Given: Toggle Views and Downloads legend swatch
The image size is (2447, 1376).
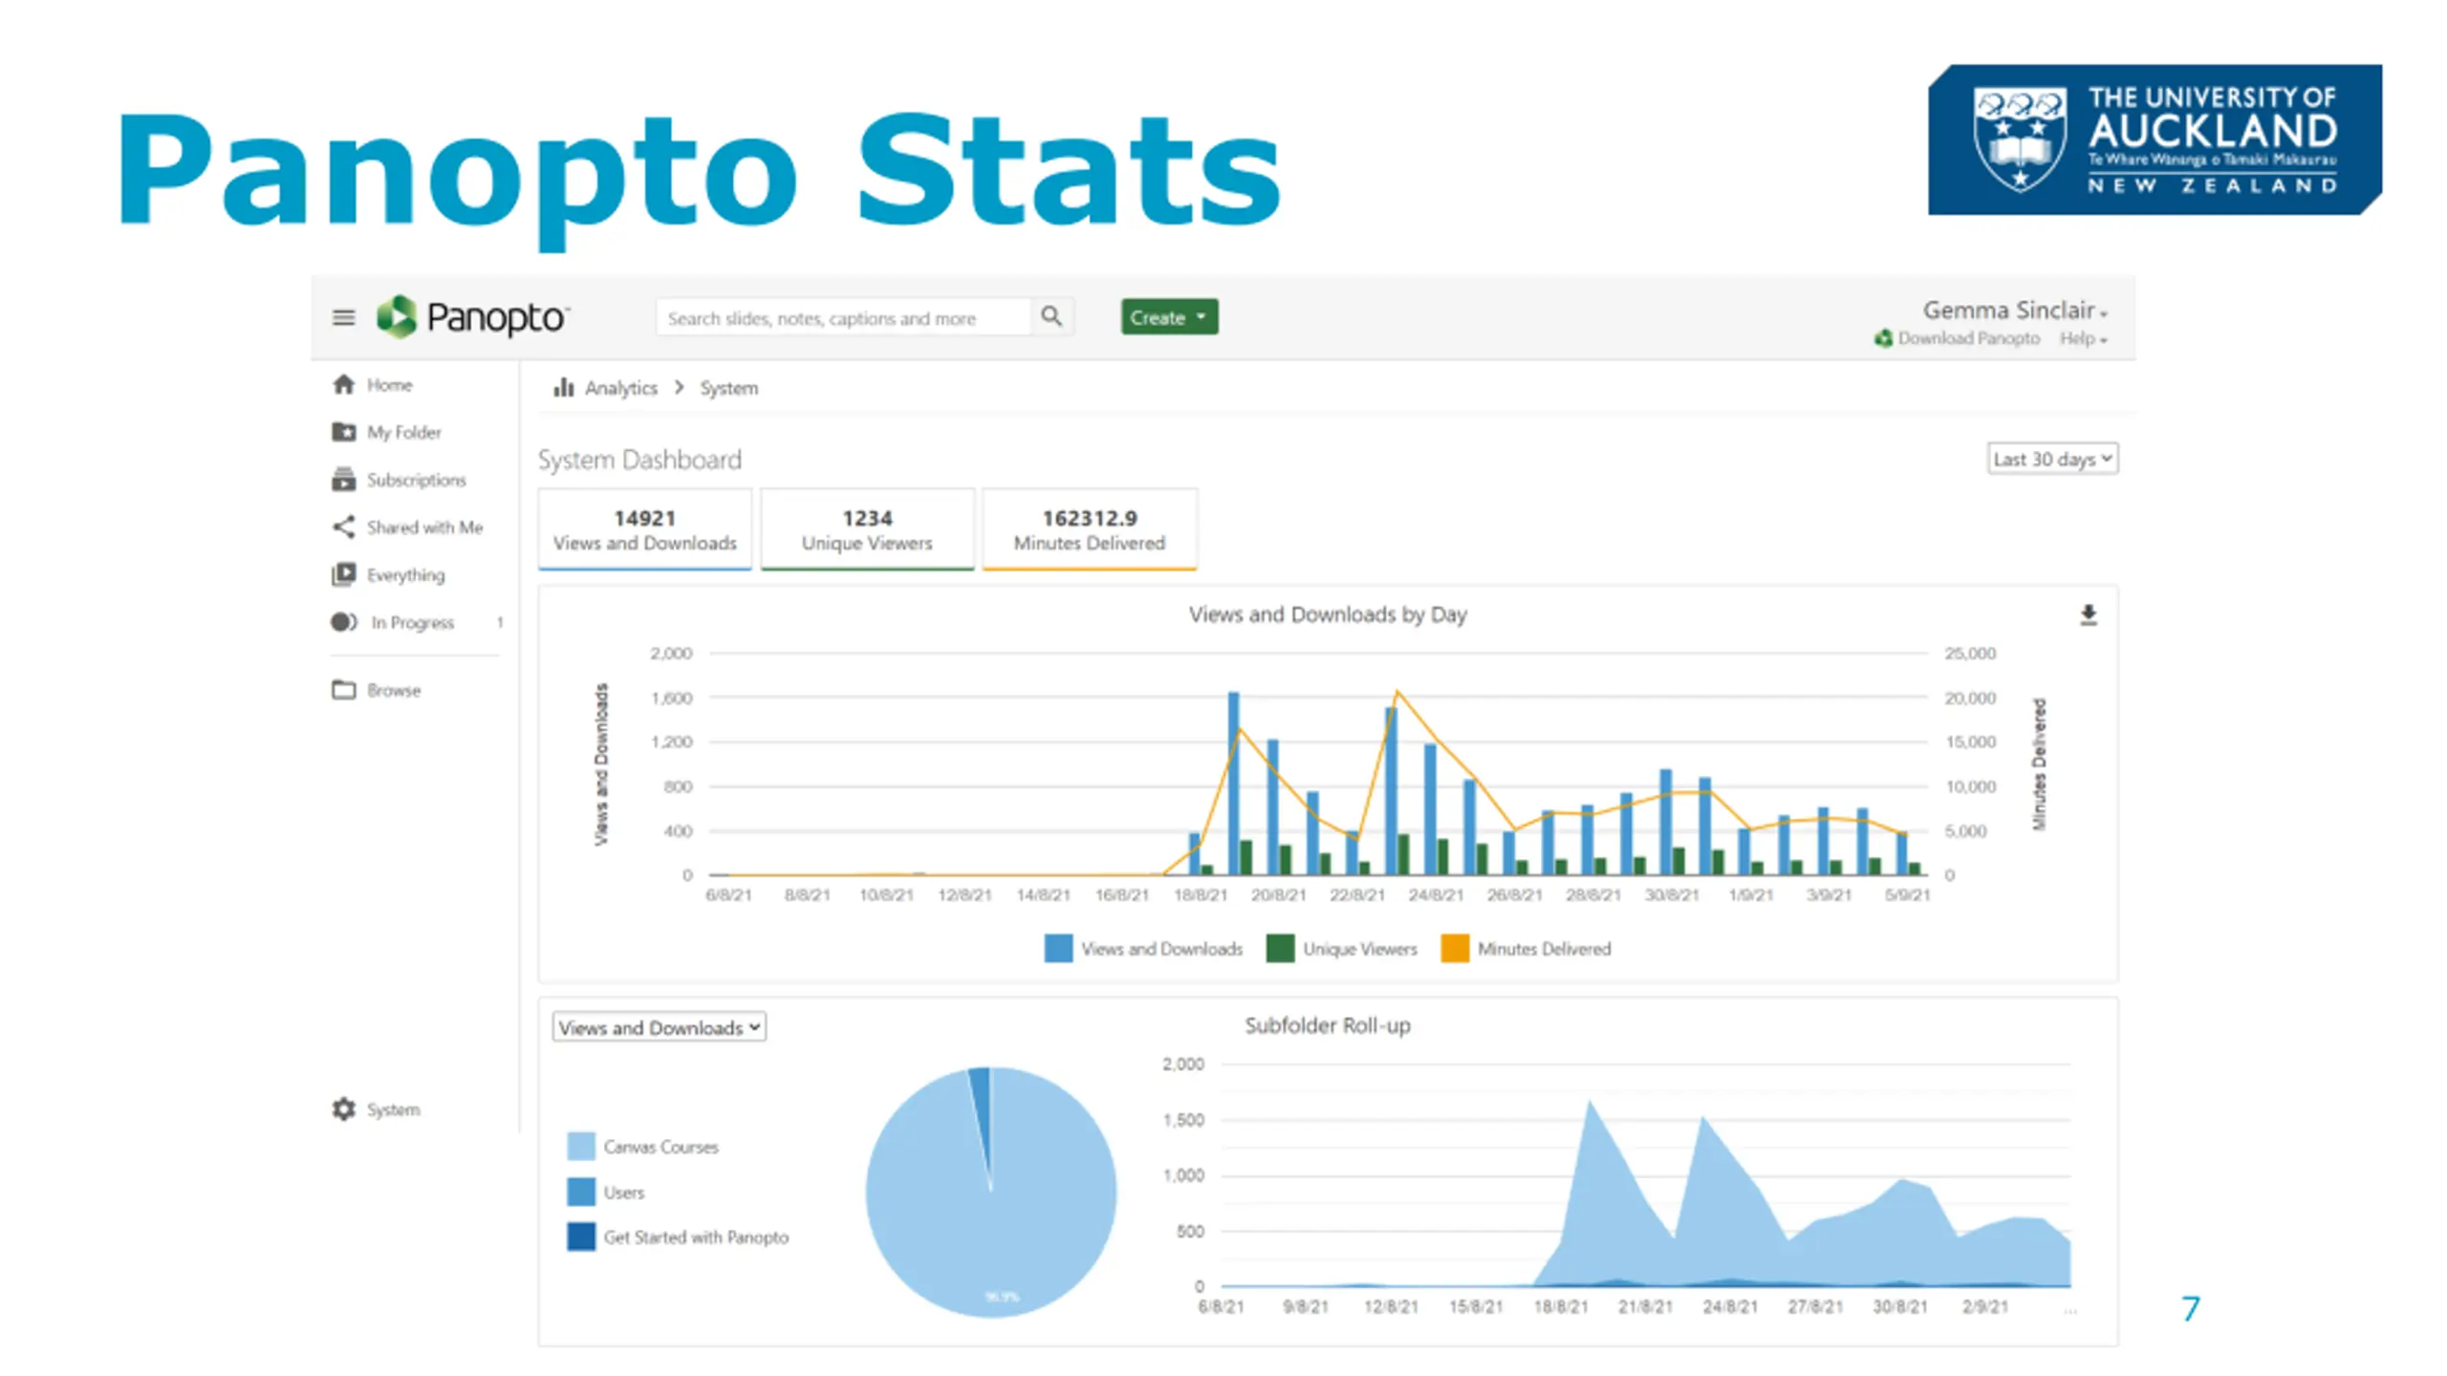Looking at the screenshot, I should tap(1058, 948).
